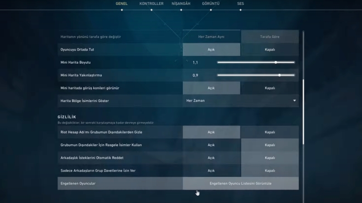Click the settings list scrollbar thumb

point(303,112)
